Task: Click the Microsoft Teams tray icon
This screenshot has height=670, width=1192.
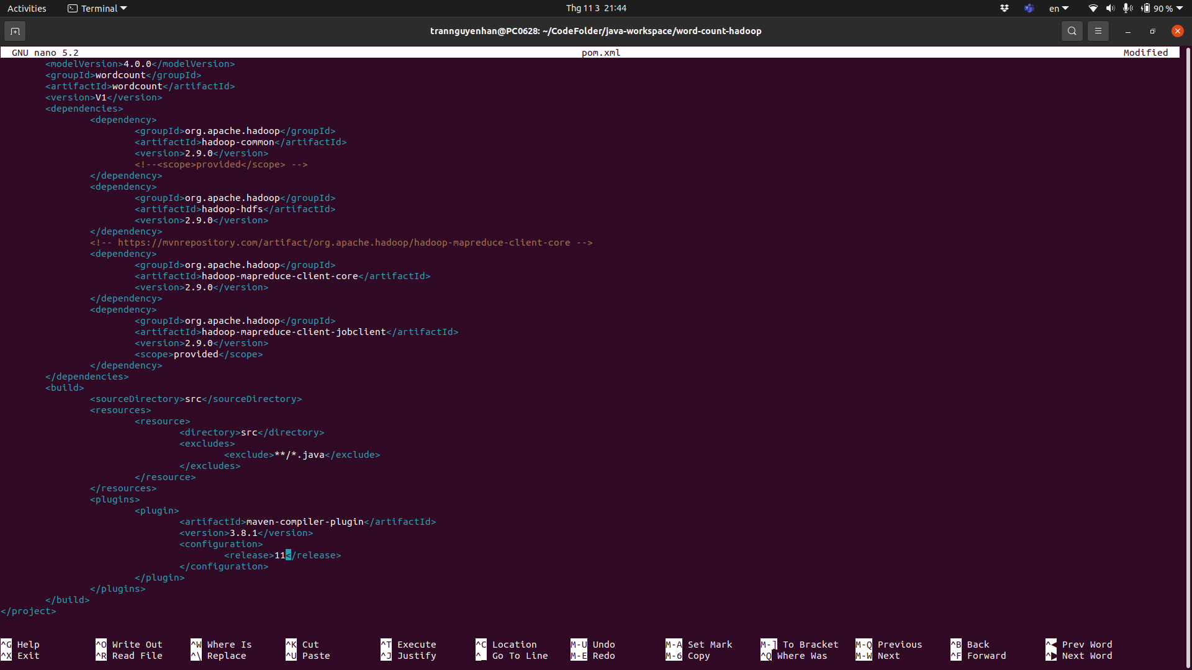Action: (1029, 8)
